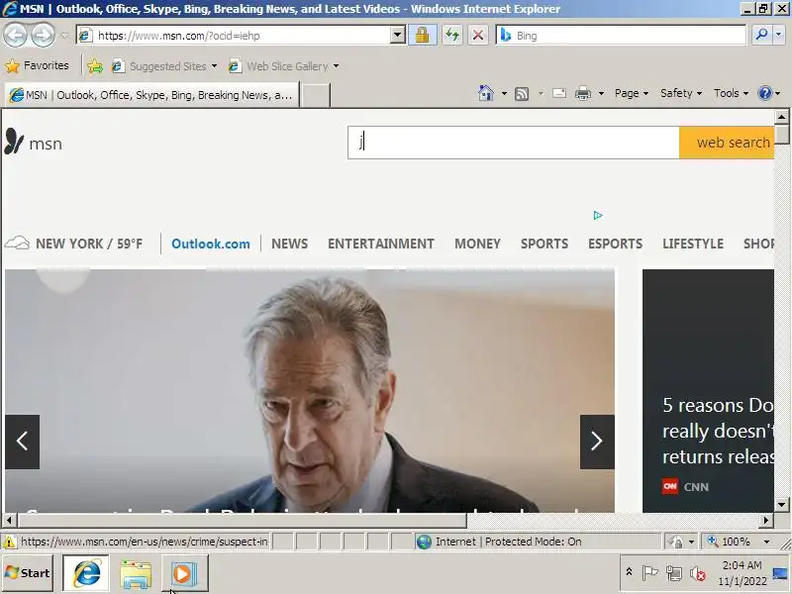This screenshot has width=792, height=594.
Task: Open Windows Explorer folder taskbar icon
Action: point(136,574)
